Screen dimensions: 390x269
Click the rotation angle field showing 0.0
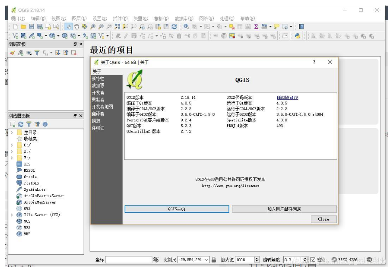293,259
